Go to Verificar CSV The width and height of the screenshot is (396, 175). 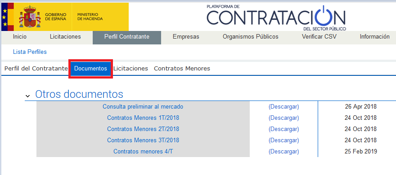tap(319, 37)
